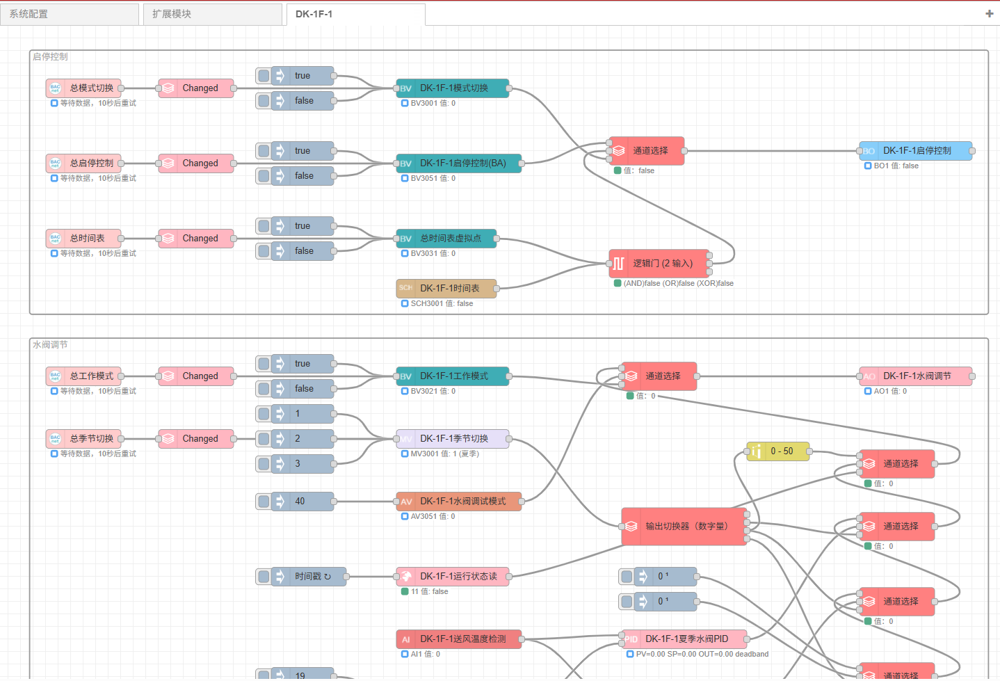Screen dimensions: 1000x681
Task: Click the range icon on the 0 - 50 node
Action: point(757,451)
